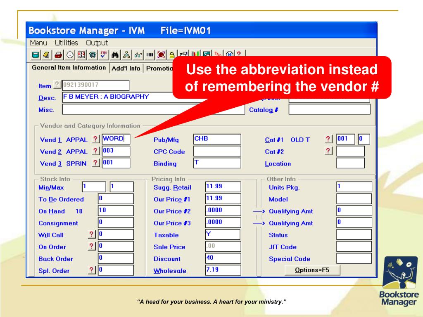Click the Vend 3 field containing 001
423x317 pixels.
116,163
